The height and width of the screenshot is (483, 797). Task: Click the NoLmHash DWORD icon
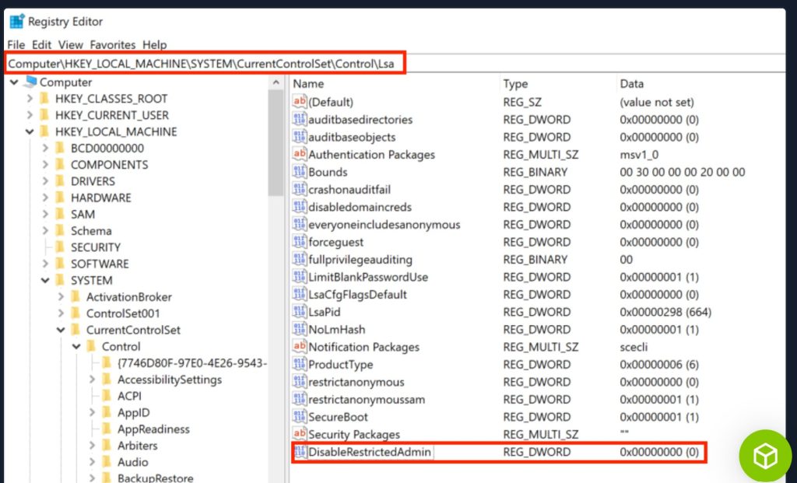coord(300,329)
